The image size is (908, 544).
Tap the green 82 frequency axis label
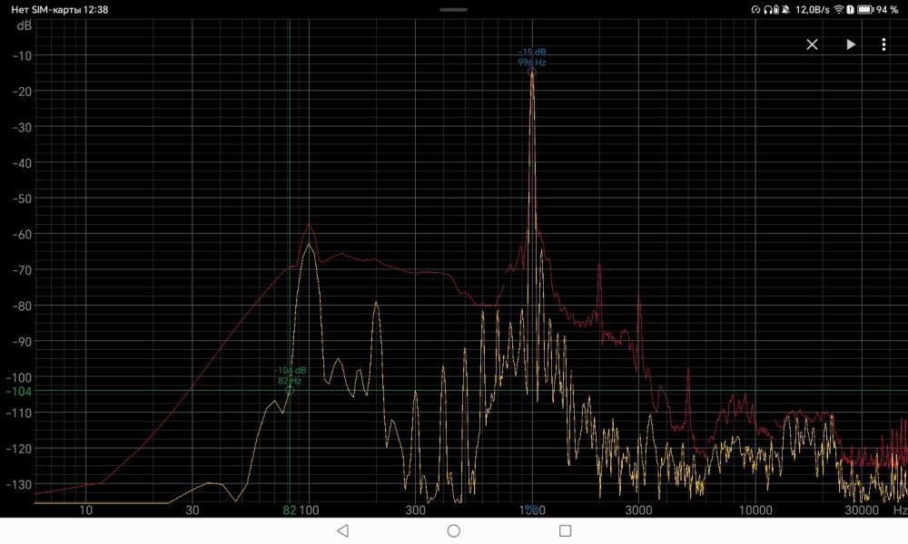[290, 511]
